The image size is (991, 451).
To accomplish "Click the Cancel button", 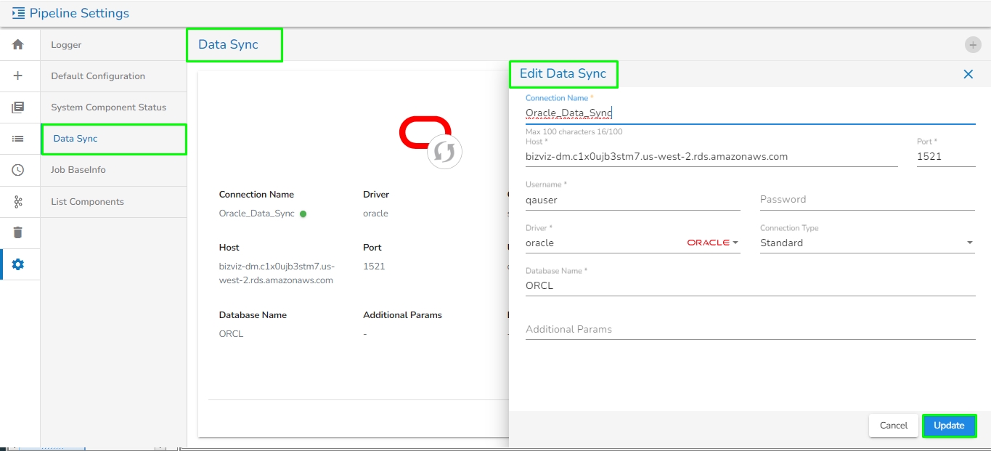I will 894,426.
